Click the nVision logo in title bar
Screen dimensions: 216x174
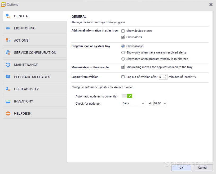pos(3,5)
